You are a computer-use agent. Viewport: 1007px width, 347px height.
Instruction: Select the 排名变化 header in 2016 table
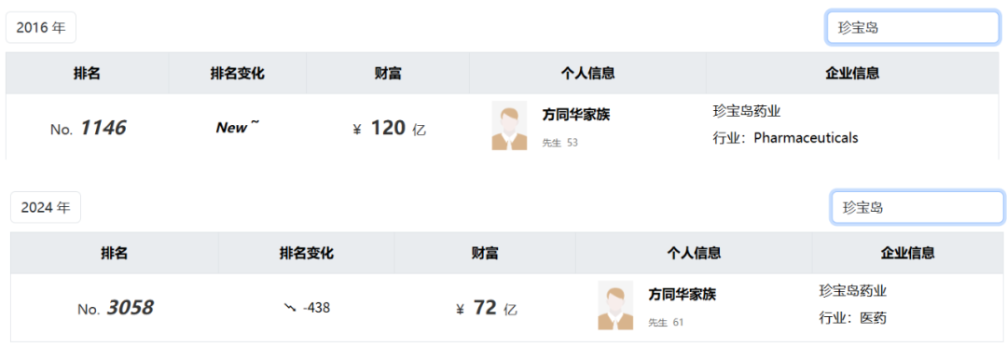[x=238, y=74]
